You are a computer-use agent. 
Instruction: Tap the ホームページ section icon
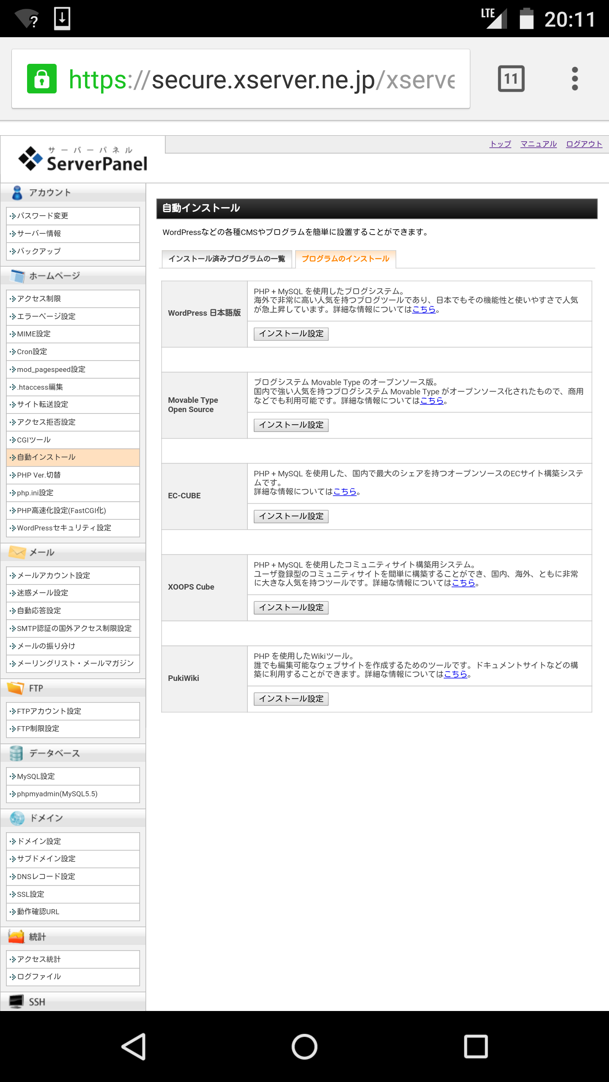18,276
